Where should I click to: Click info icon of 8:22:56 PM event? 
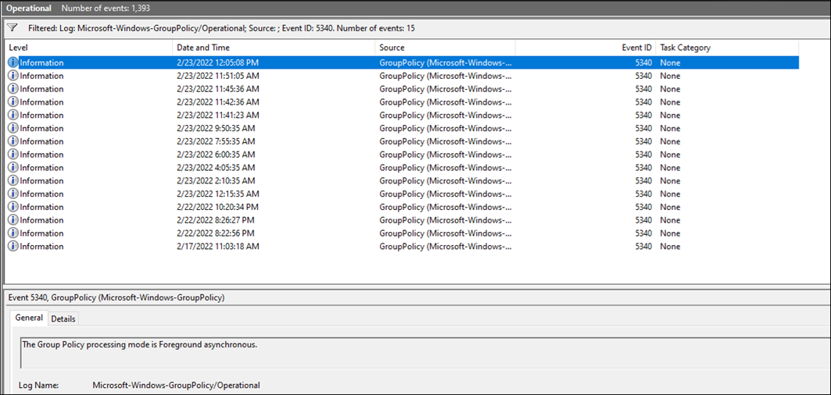click(x=13, y=233)
